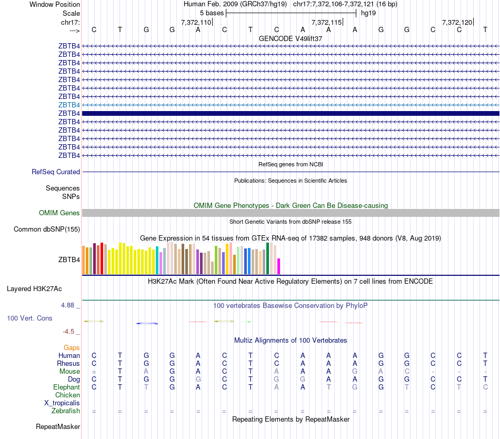Click the OMIM Gene Phenotypes track title
This screenshot has height=439, width=500.
[x=291, y=205]
